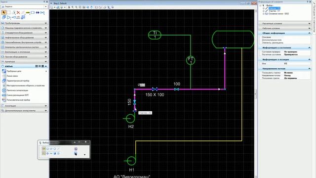Screen dimensions: 316x178
Task: Click the FT 1 instrument bubble
Action: click(x=191, y=60)
